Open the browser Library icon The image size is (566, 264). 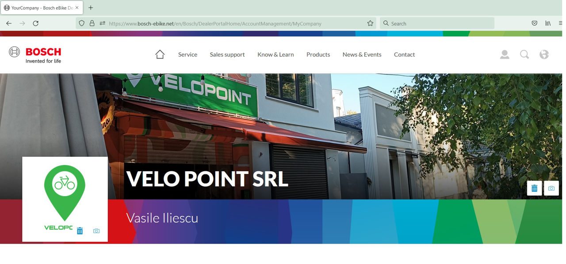(x=548, y=23)
